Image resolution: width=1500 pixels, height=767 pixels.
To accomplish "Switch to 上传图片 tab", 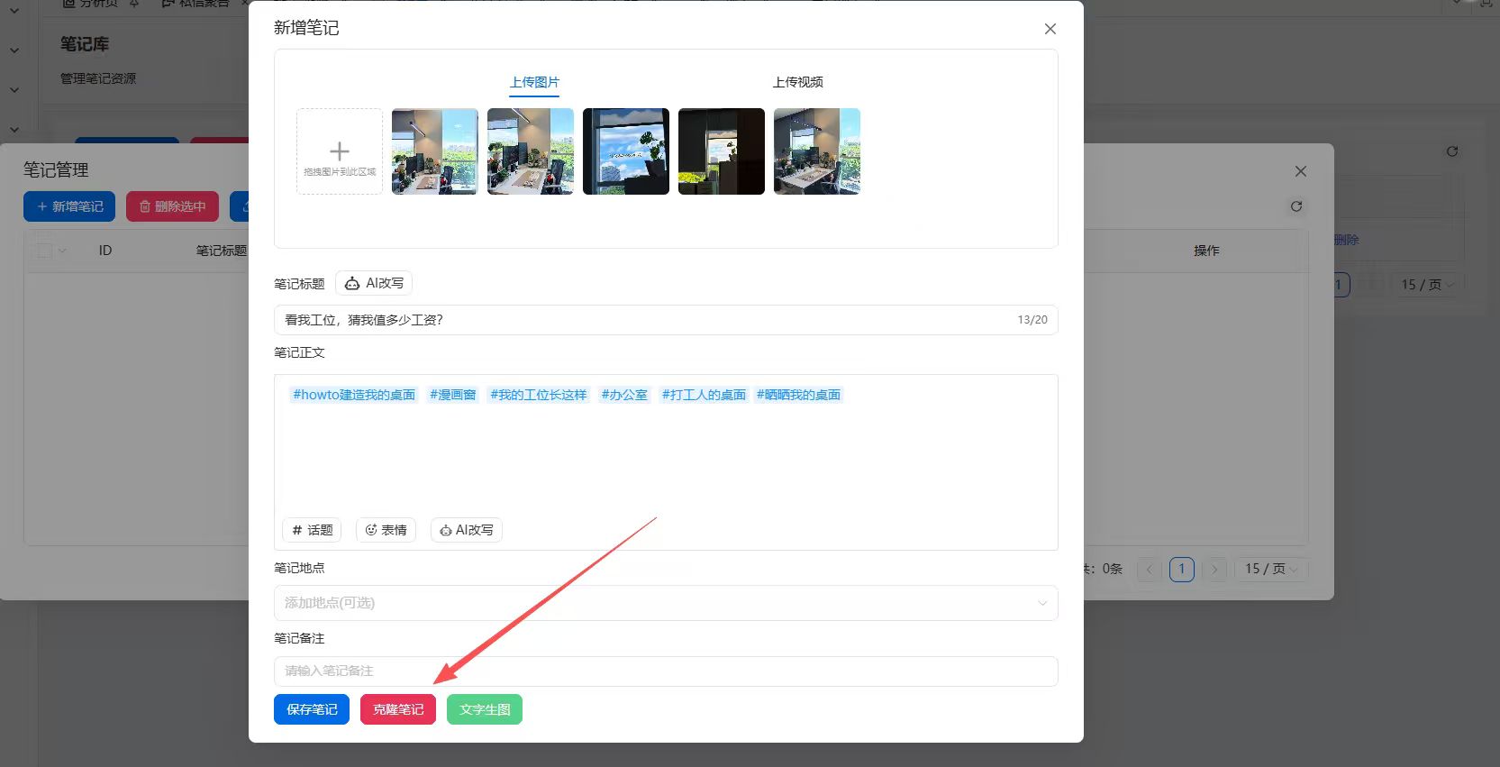I will pyautogui.click(x=534, y=82).
